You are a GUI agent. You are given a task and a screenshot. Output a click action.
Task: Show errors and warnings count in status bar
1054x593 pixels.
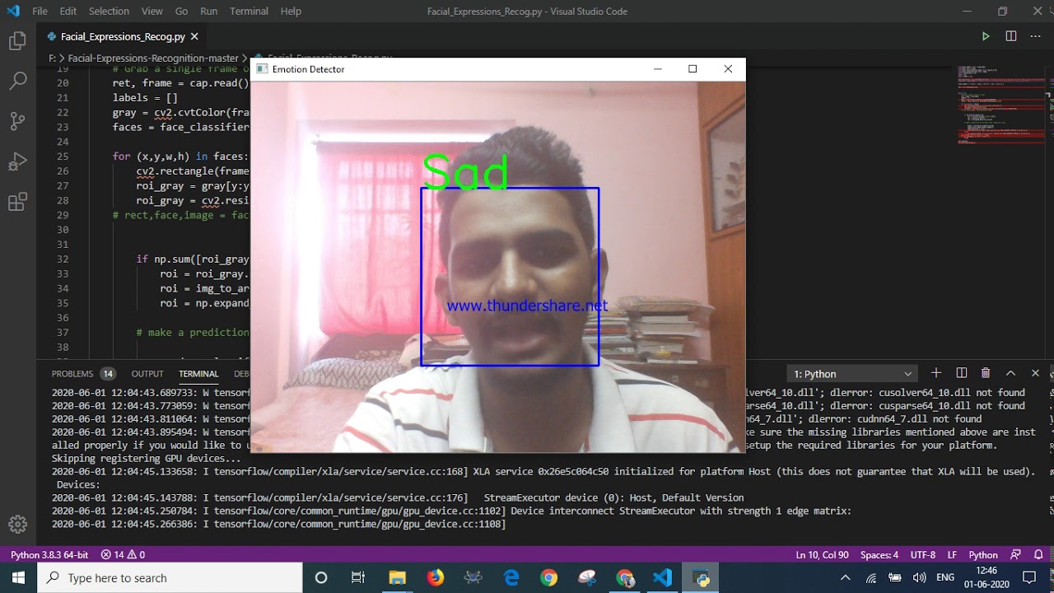click(123, 554)
